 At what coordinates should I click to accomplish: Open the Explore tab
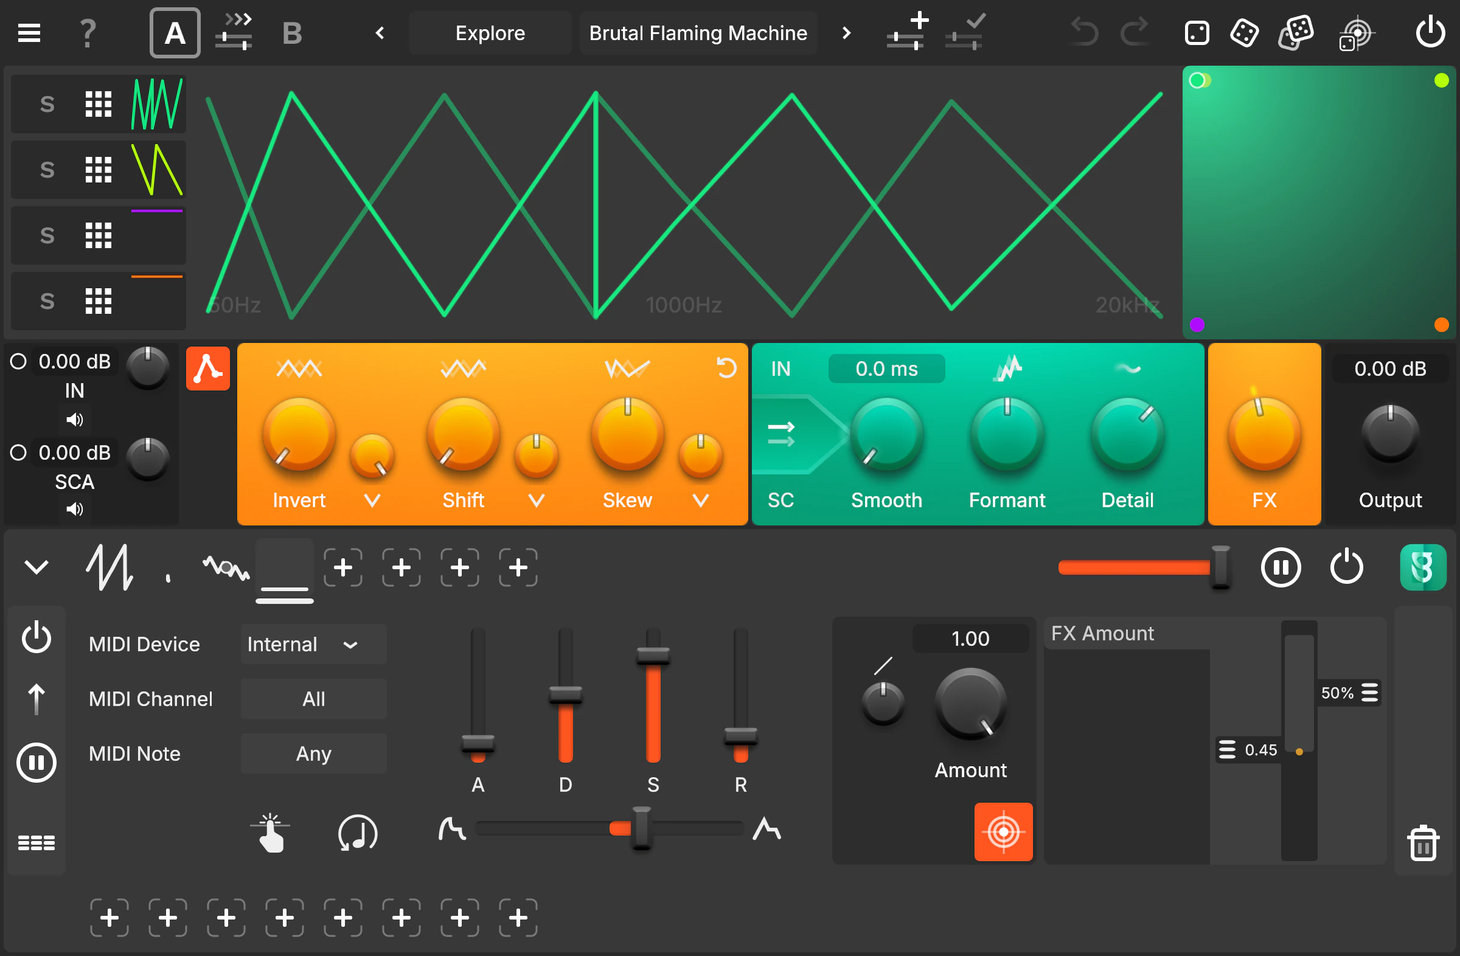[x=490, y=32]
